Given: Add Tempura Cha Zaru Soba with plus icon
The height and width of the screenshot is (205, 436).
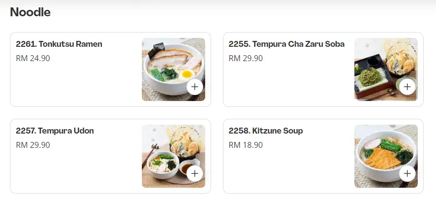Looking at the screenshot, I should [x=407, y=87].
